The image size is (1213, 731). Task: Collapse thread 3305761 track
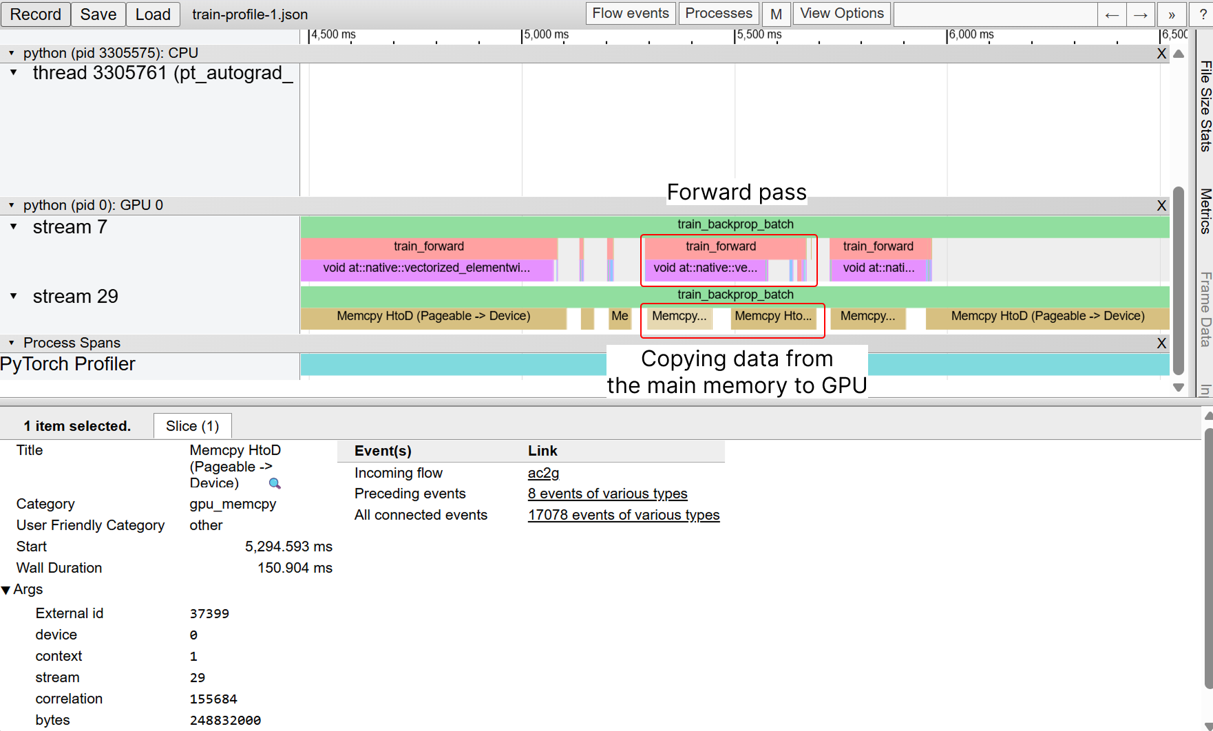[x=13, y=72]
